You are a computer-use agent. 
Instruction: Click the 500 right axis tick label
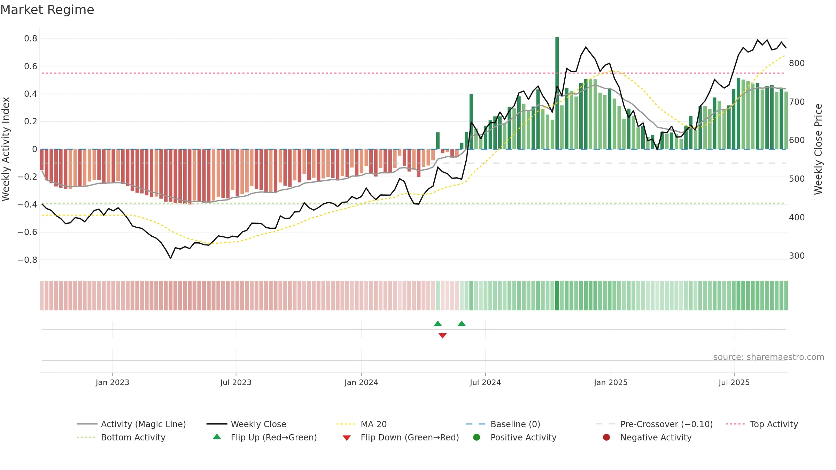click(797, 179)
